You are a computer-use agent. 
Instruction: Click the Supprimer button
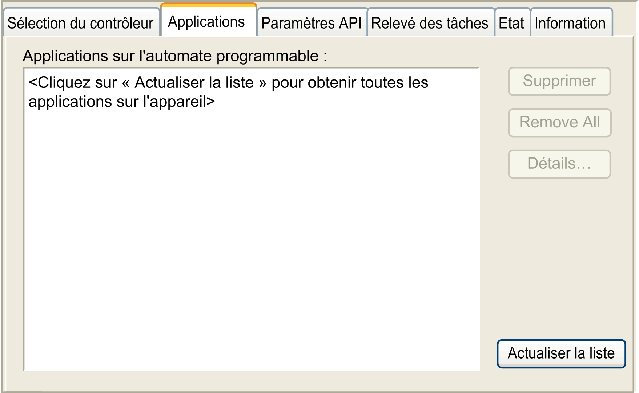coord(559,81)
